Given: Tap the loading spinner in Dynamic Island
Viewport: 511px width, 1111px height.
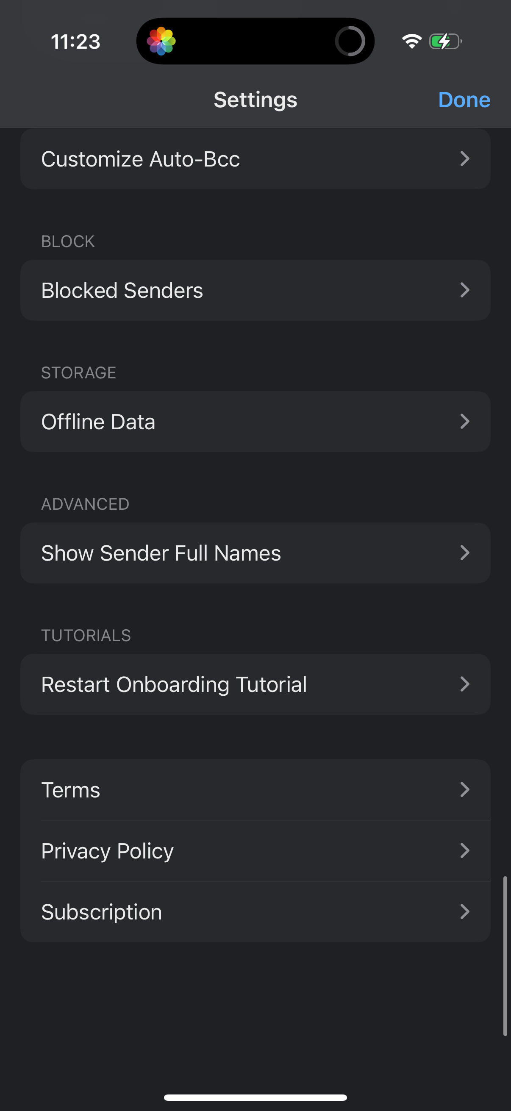Looking at the screenshot, I should click(350, 42).
